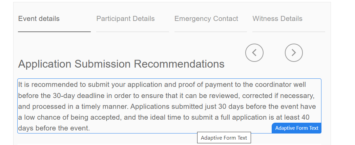Select the Witness Details tab

277,19
